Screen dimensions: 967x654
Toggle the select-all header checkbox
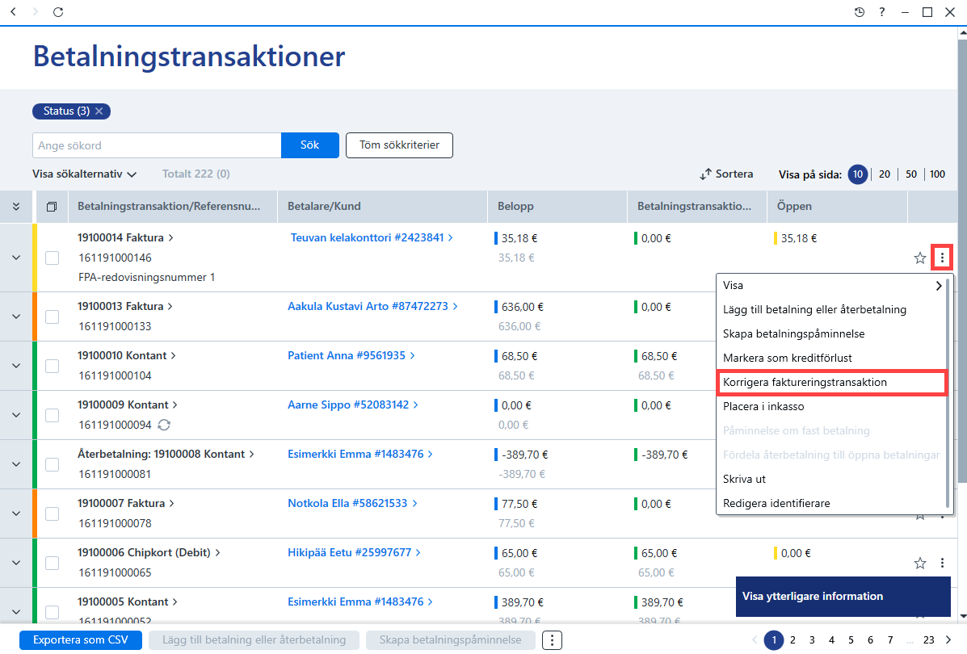[52, 207]
